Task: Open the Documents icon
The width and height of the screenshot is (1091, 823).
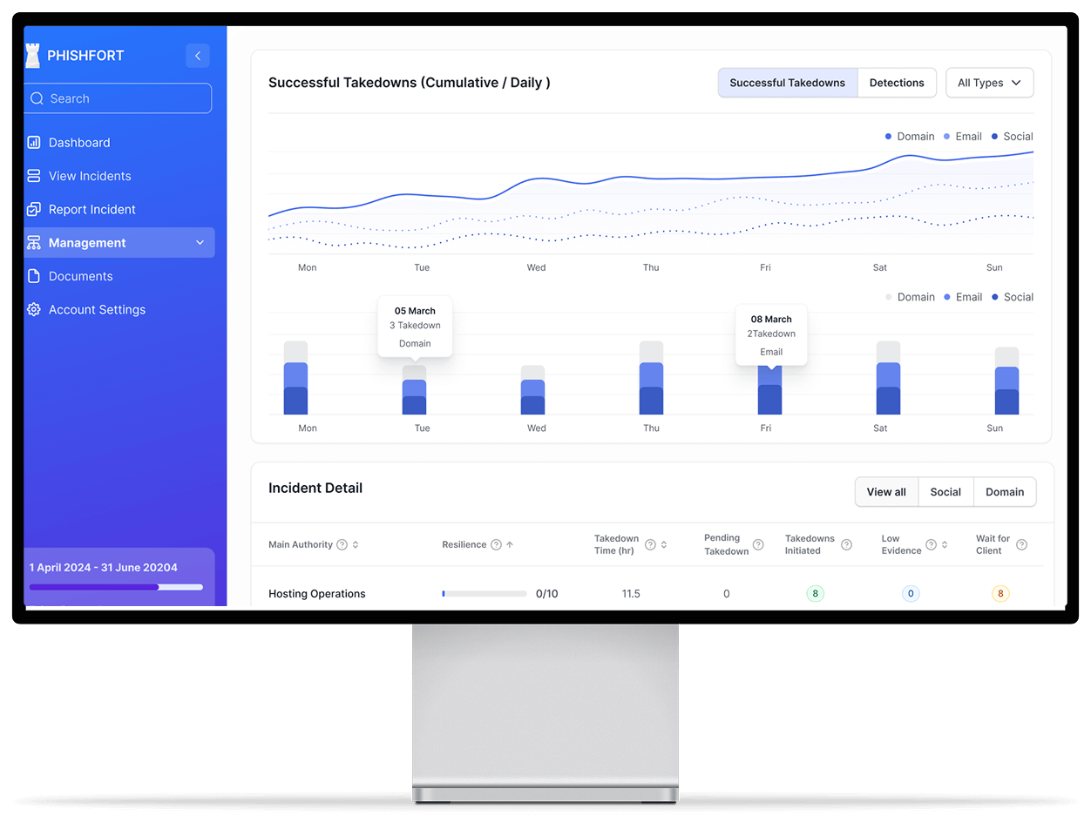Action: [x=33, y=276]
